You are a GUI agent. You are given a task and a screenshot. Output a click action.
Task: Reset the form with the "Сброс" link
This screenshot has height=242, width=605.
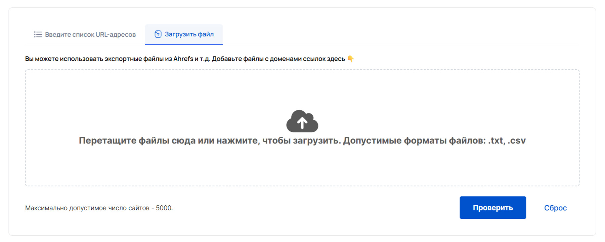click(x=555, y=208)
